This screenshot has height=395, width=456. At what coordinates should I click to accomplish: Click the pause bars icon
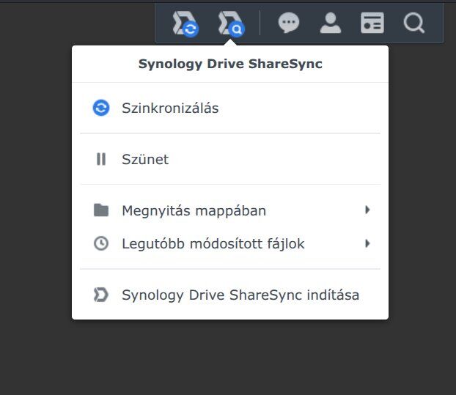click(101, 159)
